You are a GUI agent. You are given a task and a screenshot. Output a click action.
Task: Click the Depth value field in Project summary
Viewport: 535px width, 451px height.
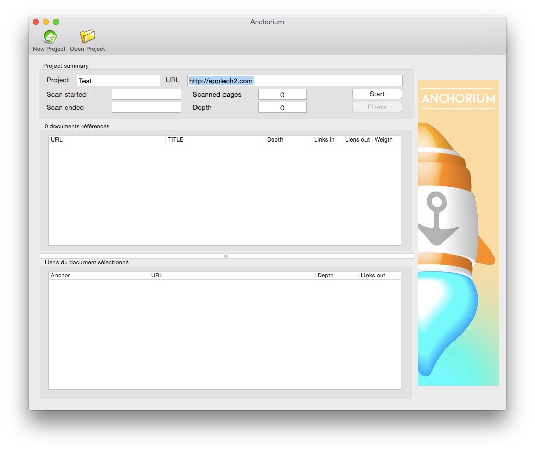(282, 107)
